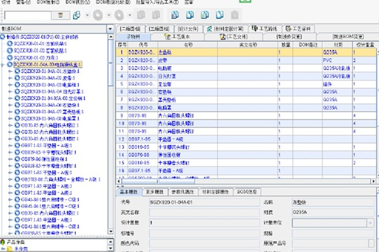This screenshot has height=252, width=379.
Task: Select the [制造BOM变更] tab
Action: [x=348, y=37]
